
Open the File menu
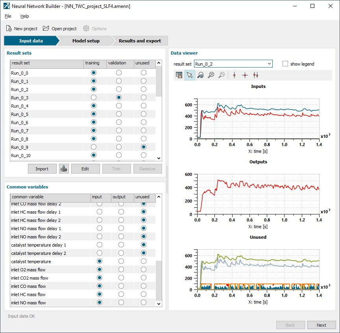click(8, 16)
